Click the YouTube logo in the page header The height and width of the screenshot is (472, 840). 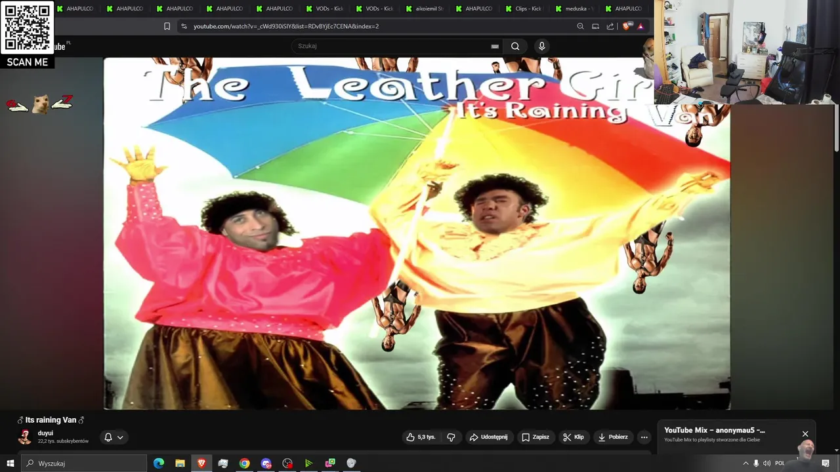pyautogui.click(x=60, y=47)
